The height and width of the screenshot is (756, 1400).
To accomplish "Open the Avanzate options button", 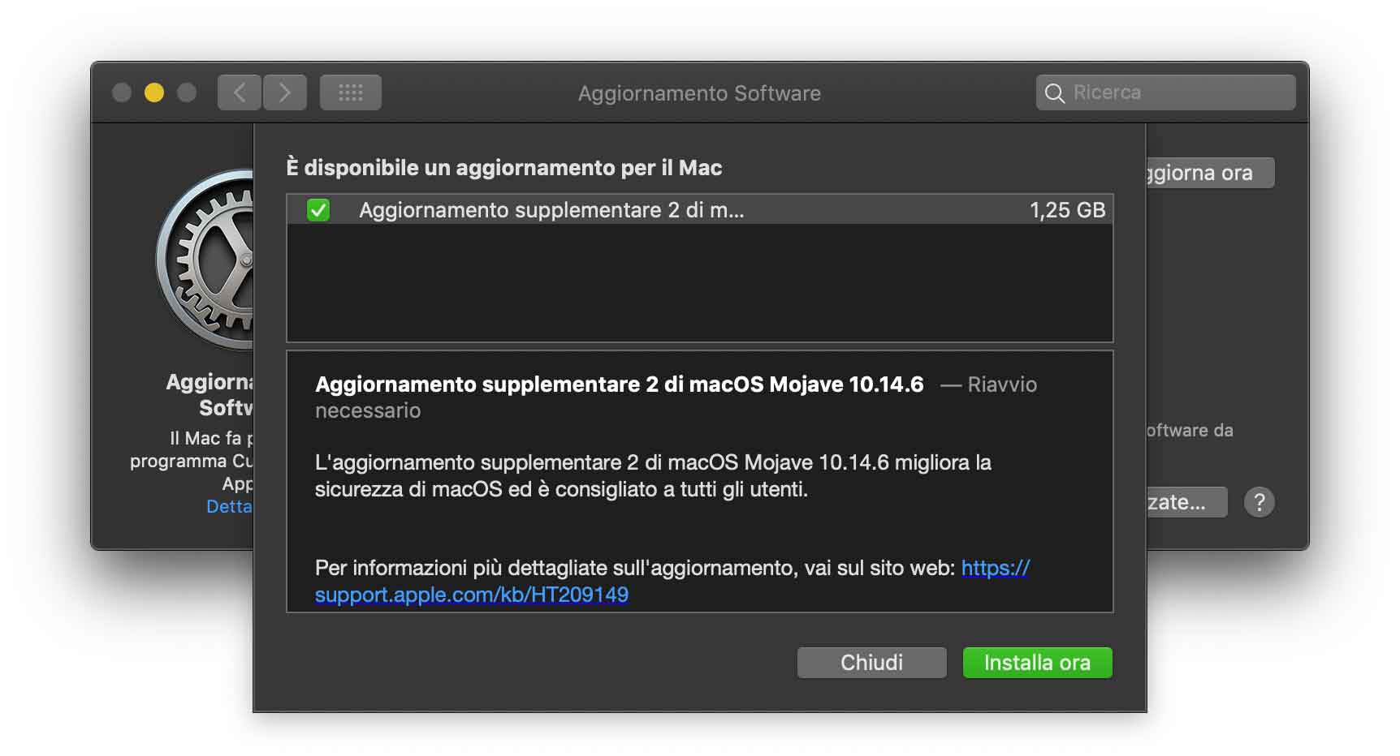I will pos(1186,502).
